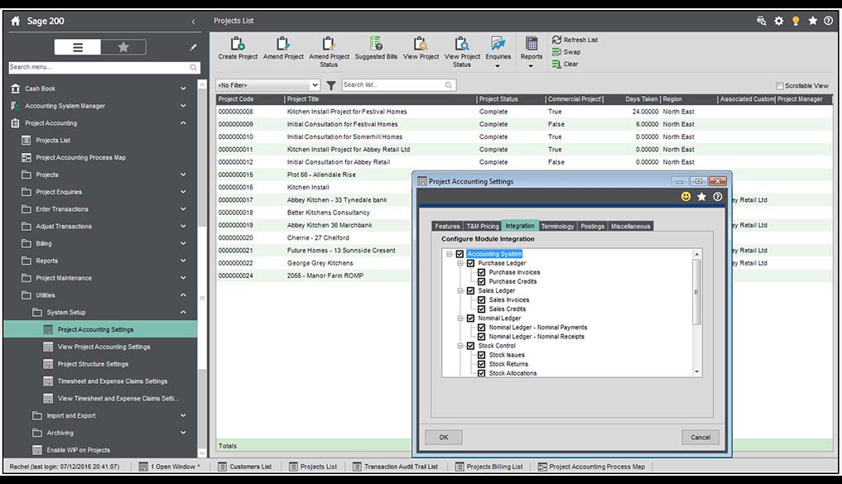This screenshot has height=484, width=842.
Task: Expand Accounting System Manager in the sidebar
Action: (x=183, y=106)
